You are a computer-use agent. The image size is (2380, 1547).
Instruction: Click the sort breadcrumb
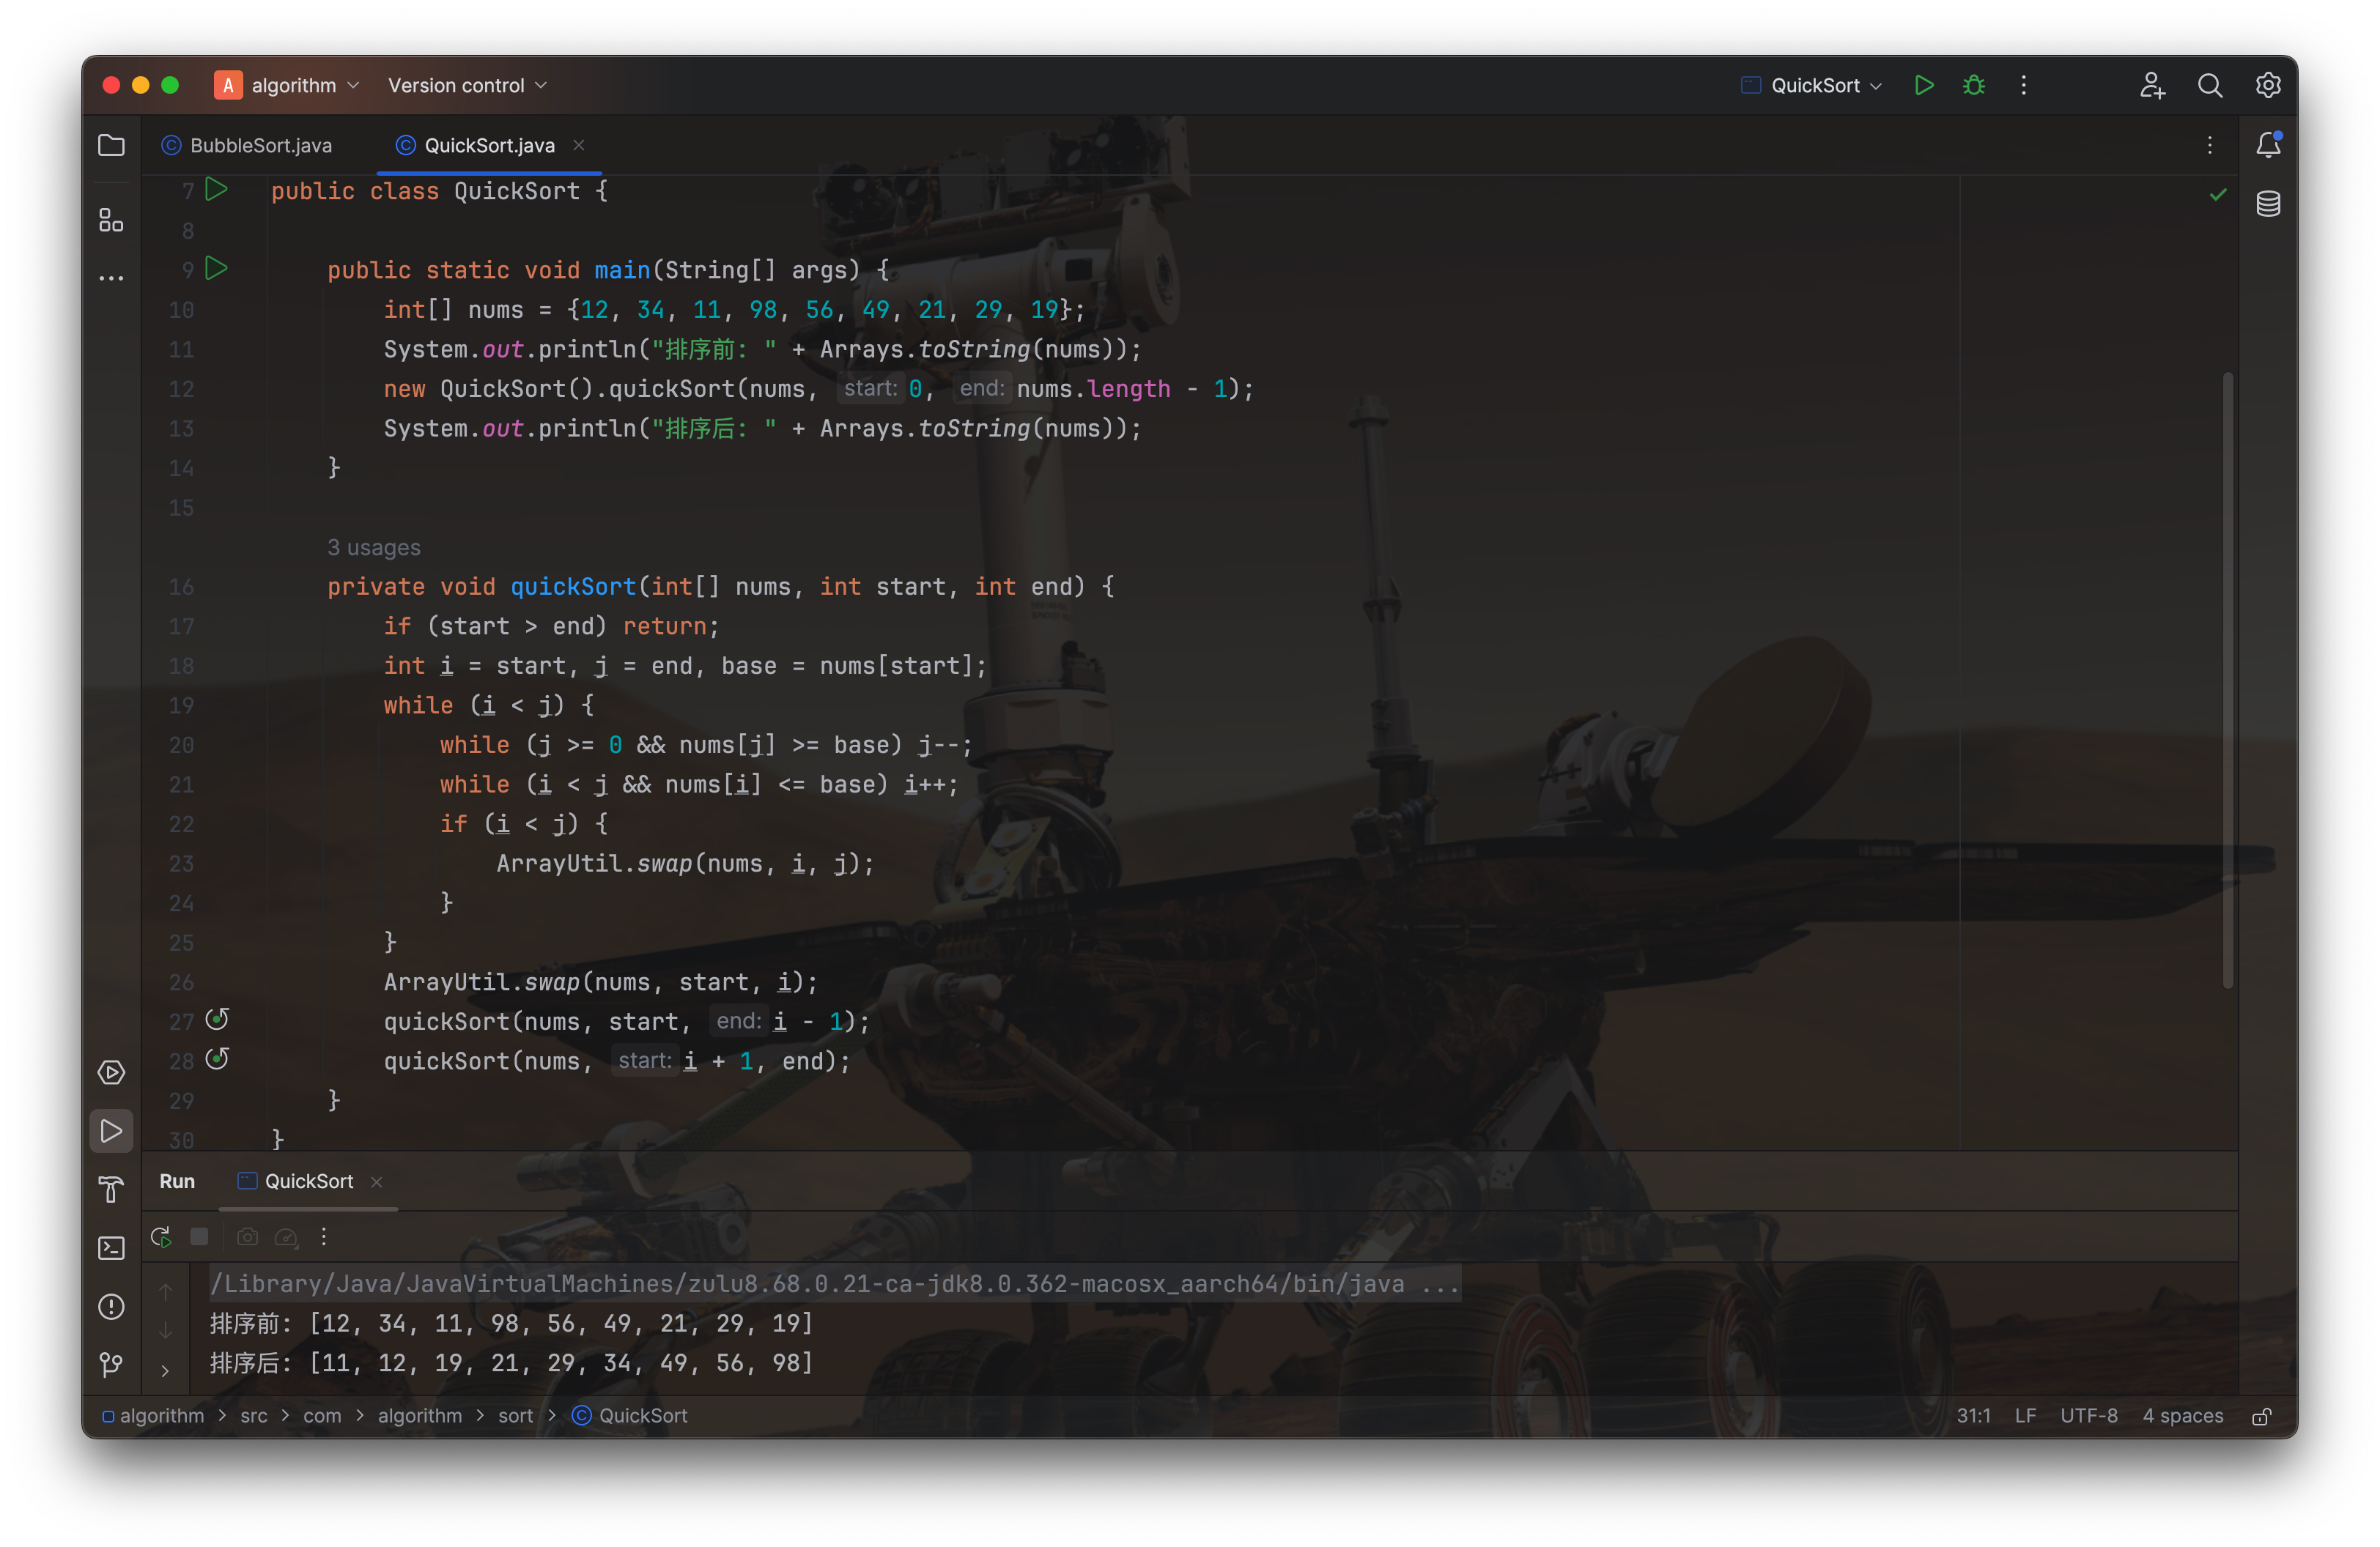(x=515, y=1416)
